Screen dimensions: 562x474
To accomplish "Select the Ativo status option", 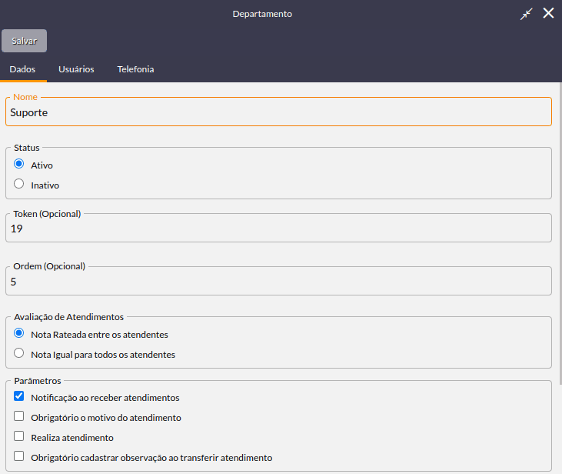I will pyautogui.click(x=19, y=164).
